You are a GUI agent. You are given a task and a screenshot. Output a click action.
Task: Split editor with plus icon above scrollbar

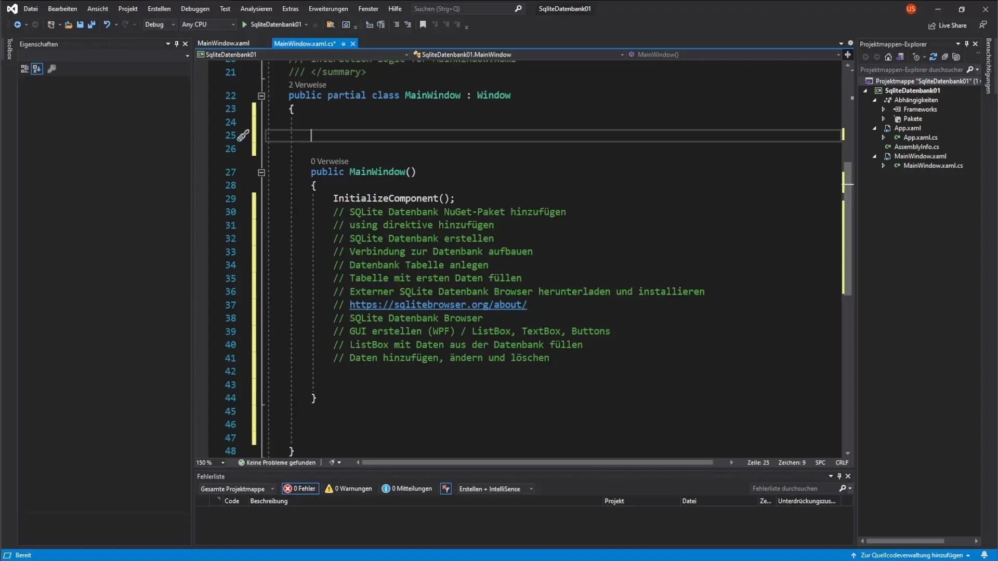pyautogui.click(x=848, y=55)
